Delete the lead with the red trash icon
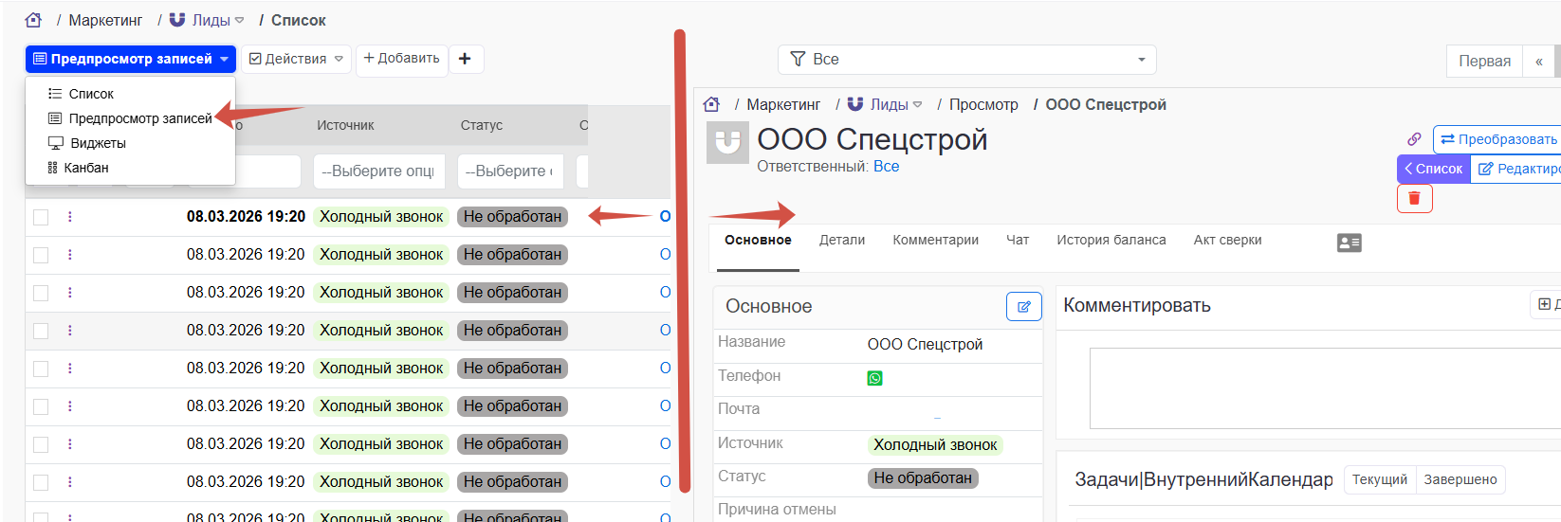This screenshot has width=1561, height=522. click(x=1414, y=198)
